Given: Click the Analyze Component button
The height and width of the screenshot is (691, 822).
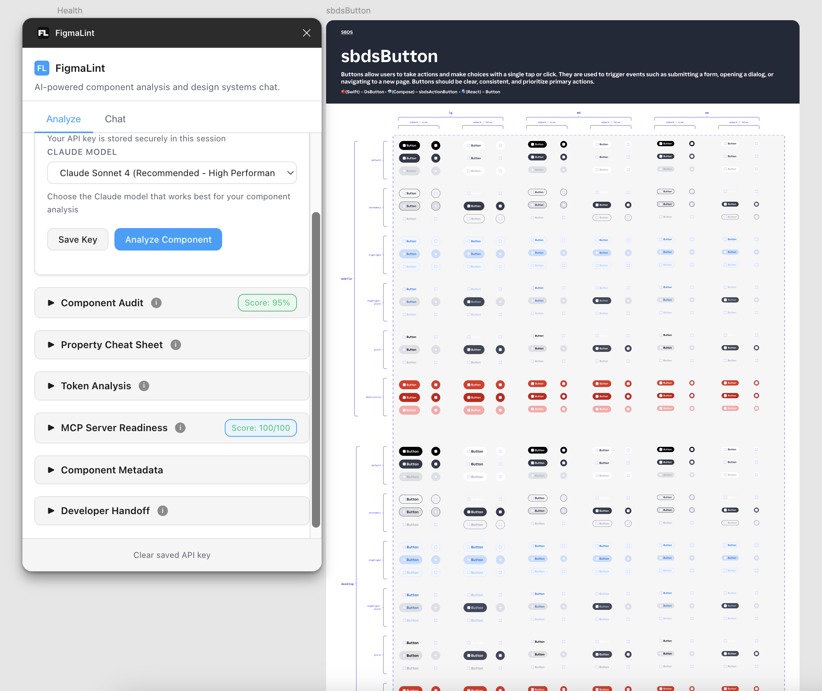Looking at the screenshot, I should pyautogui.click(x=168, y=239).
